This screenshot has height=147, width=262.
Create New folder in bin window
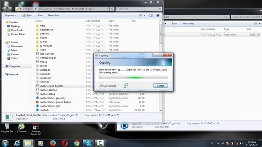click(x=54, y=16)
